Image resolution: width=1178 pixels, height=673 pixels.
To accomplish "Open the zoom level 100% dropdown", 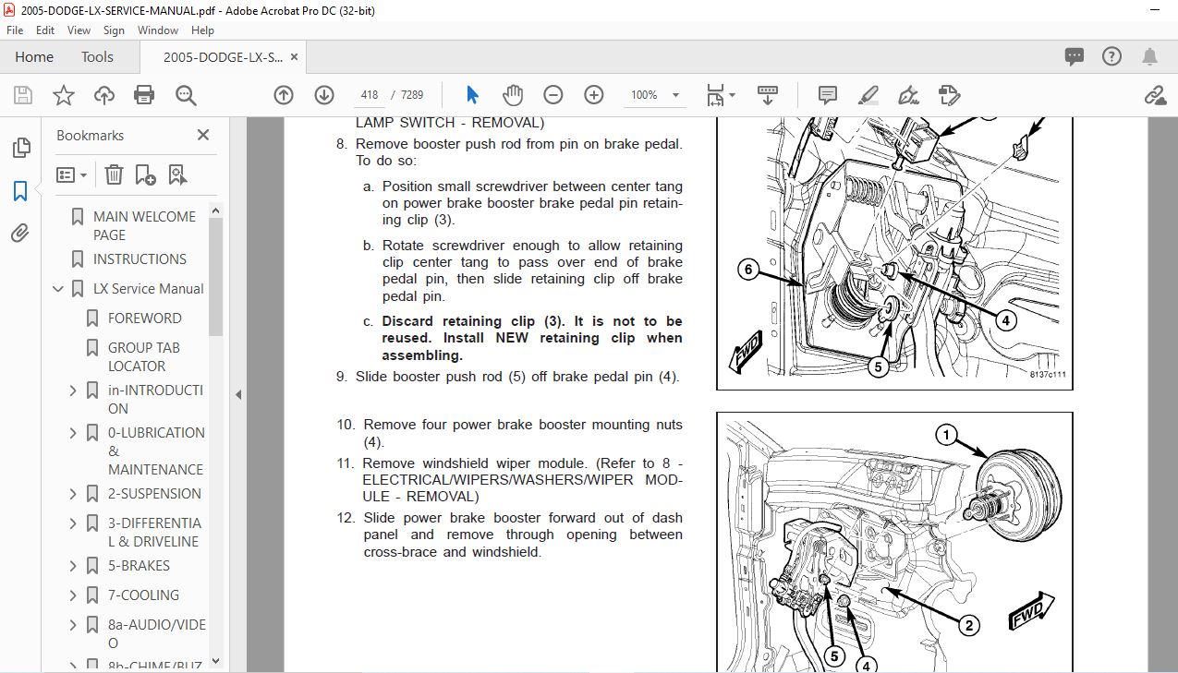I will pos(676,95).
